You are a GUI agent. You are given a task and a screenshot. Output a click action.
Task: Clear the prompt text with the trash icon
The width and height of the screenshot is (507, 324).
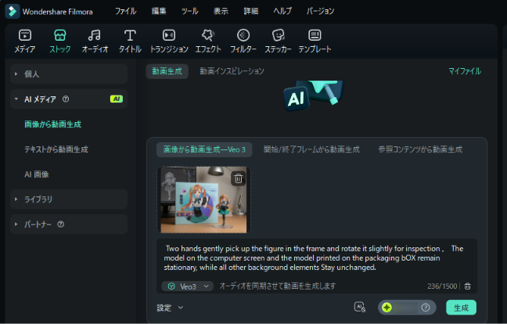tap(468, 286)
